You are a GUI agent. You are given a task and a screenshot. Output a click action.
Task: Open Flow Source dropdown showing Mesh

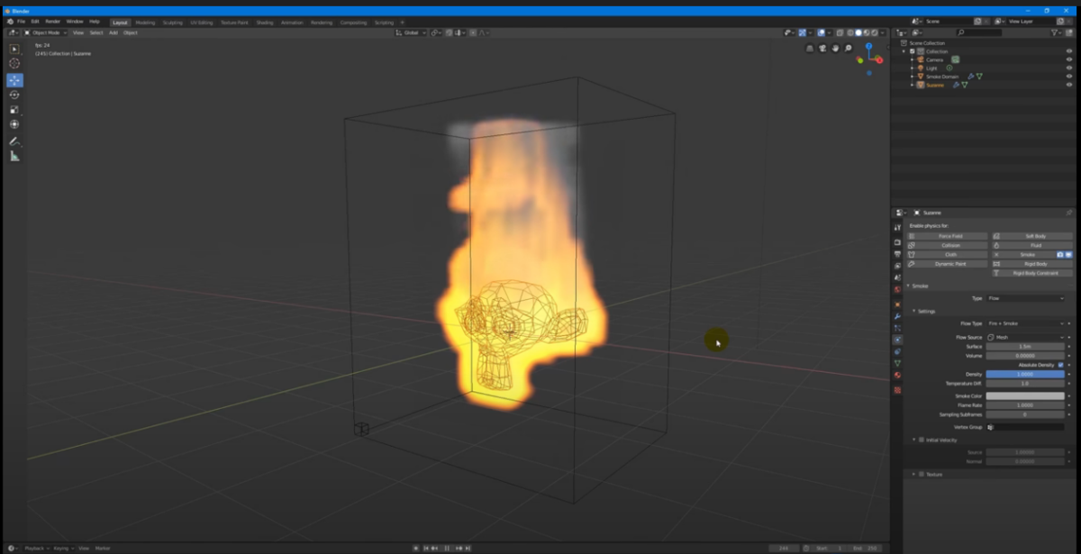tap(1025, 337)
